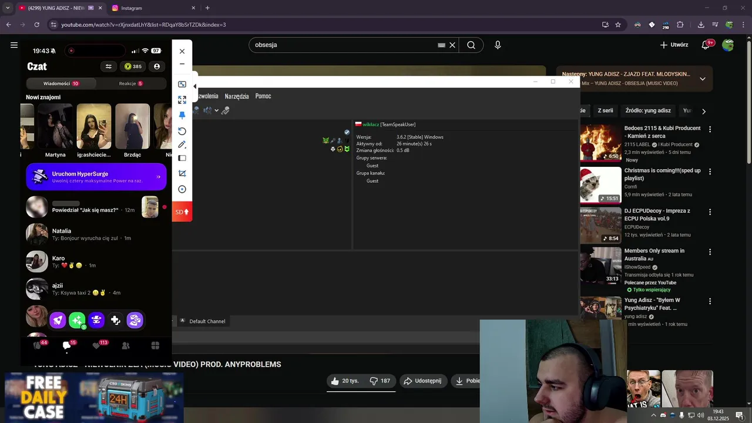The width and height of the screenshot is (752, 423).
Task: Click the rotate icon in mirror toolbar
Action: click(x=182, y=131)
